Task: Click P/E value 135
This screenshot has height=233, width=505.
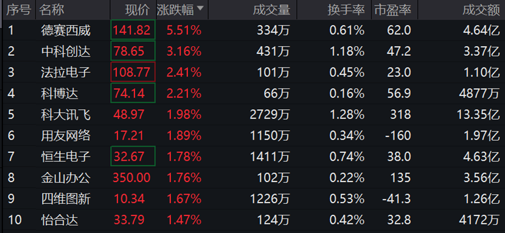Action: (400, 178)
